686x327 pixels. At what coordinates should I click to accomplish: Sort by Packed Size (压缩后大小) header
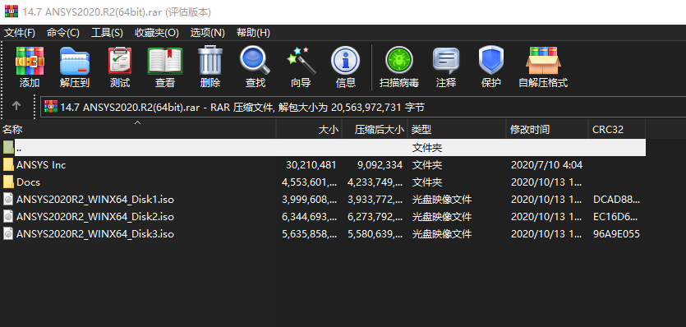(x=375, y=130)
